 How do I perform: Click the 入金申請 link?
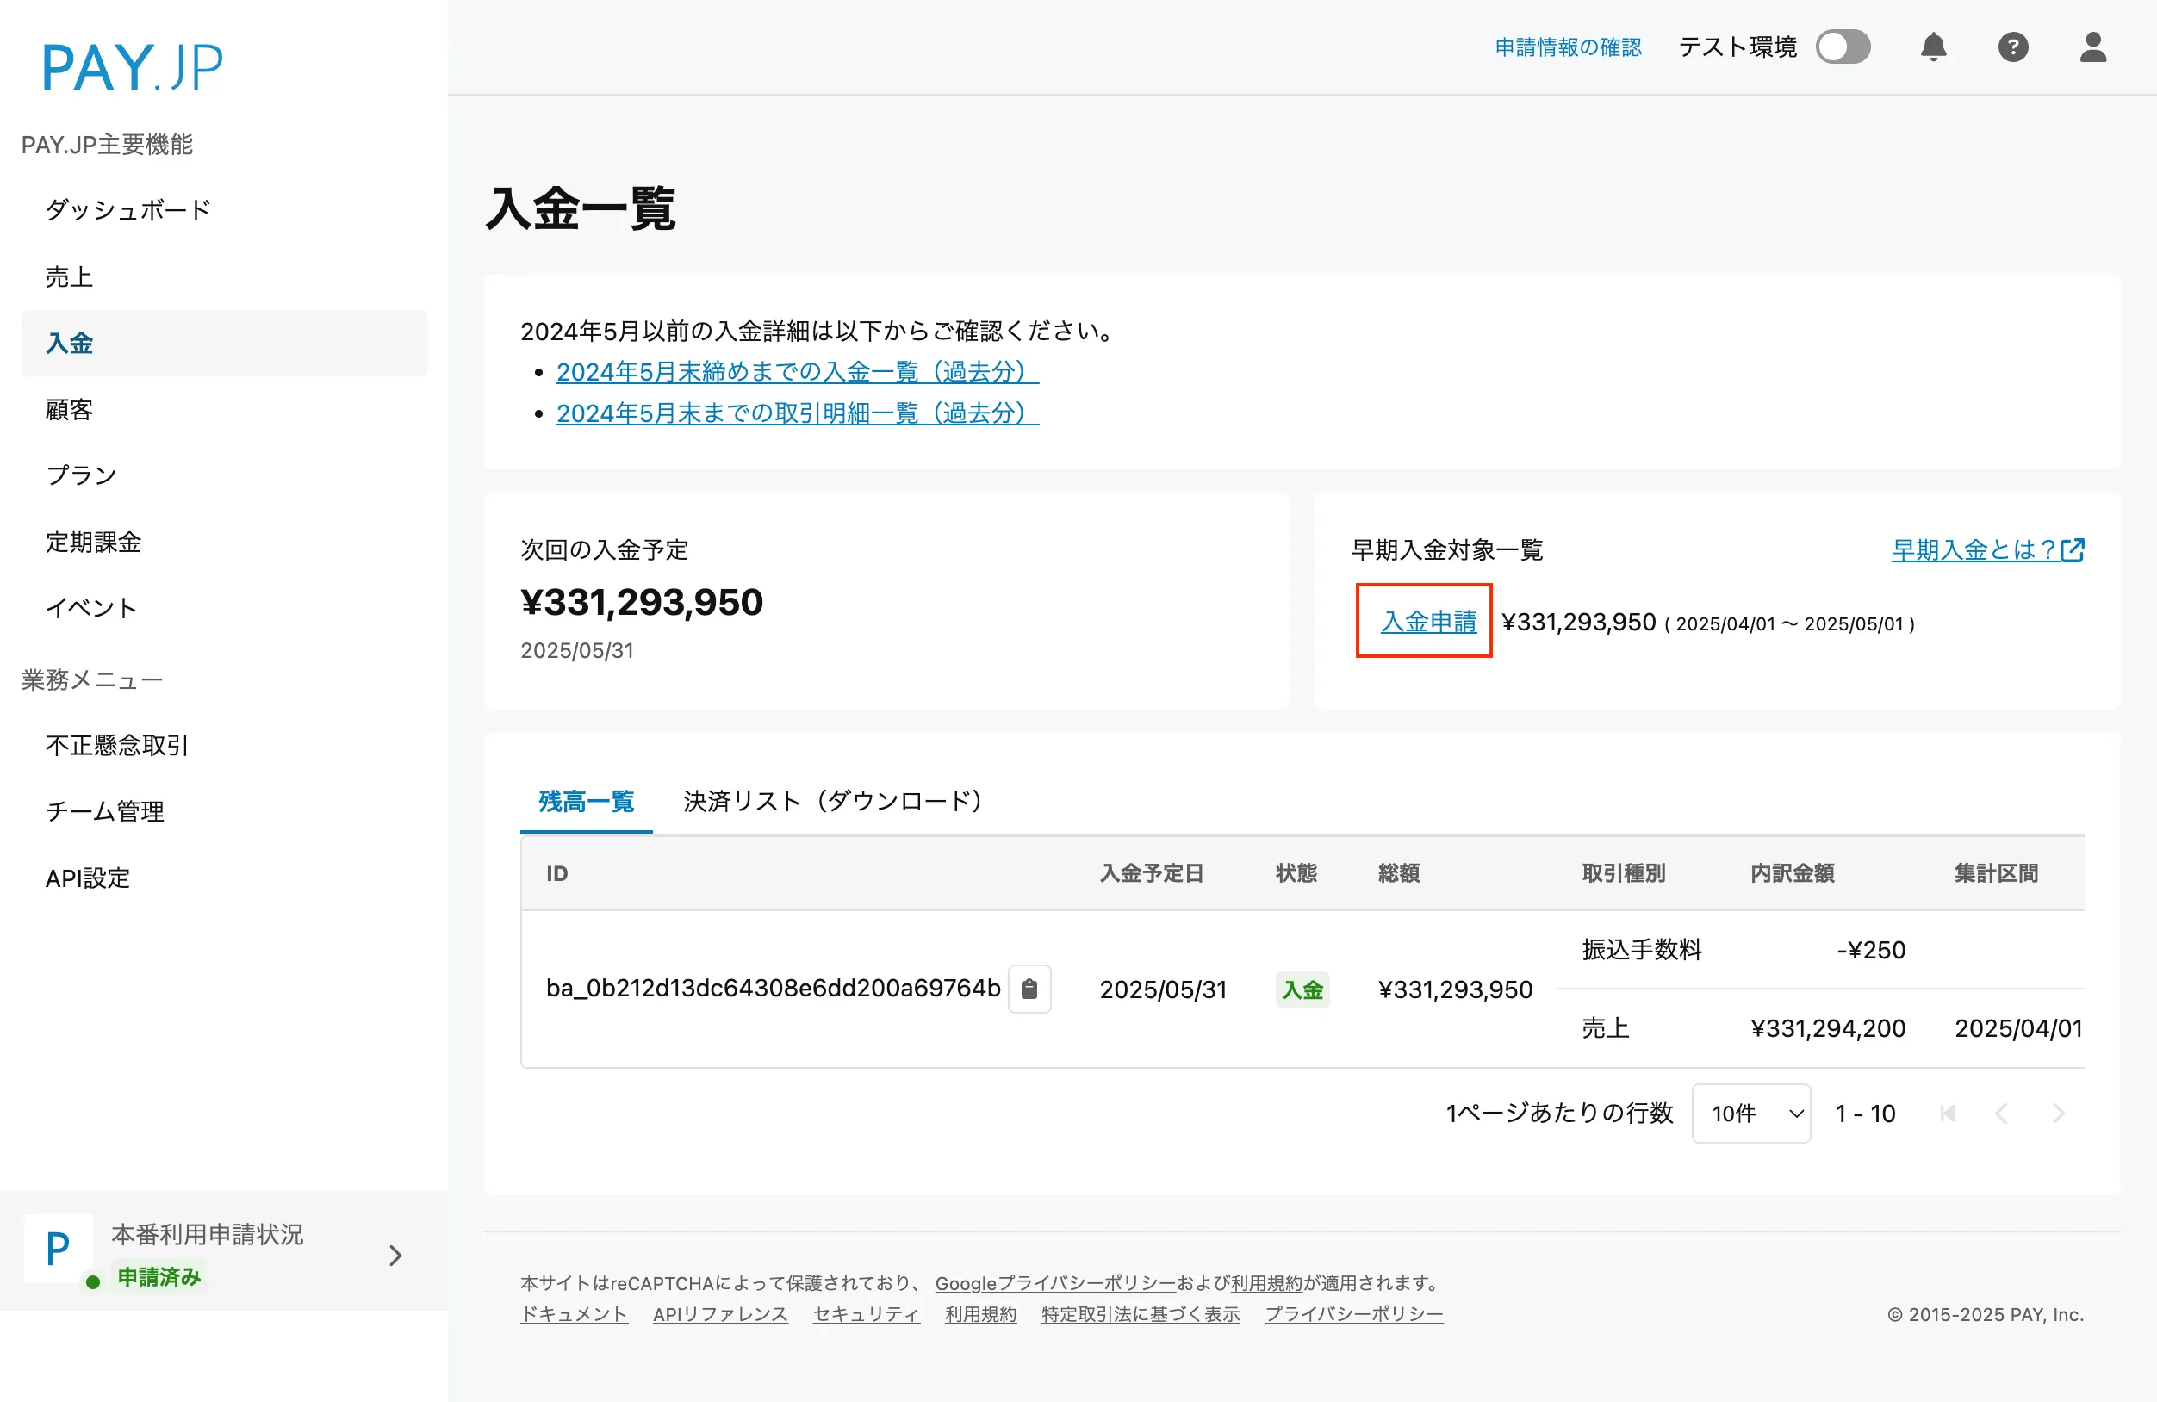pyautogui.click(x=1428, y=622)
